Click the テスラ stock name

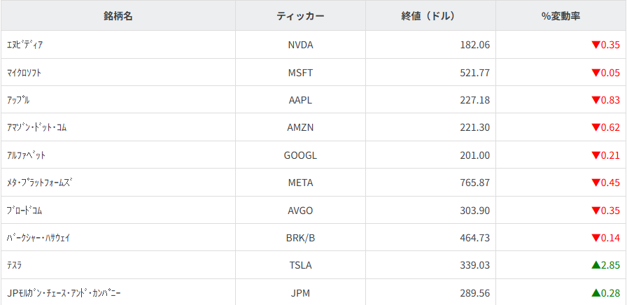pyautogui.click(x=14, y=265)
